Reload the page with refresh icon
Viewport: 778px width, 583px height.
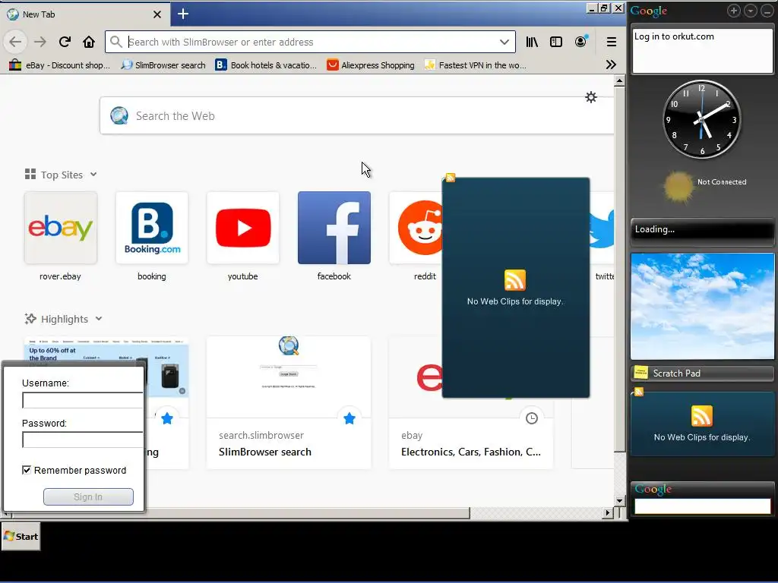point(65,43)
